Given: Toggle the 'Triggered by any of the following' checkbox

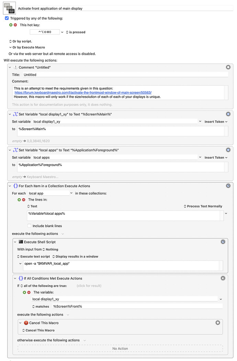Looking at the screenshot, I should tap(7, 18).
